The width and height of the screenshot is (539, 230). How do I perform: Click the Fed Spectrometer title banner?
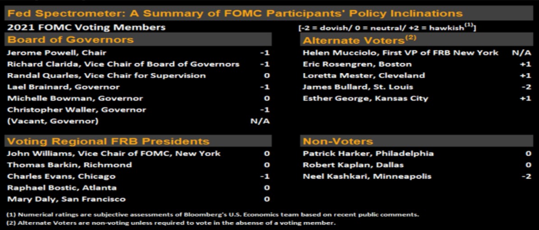tap(235, 14)
